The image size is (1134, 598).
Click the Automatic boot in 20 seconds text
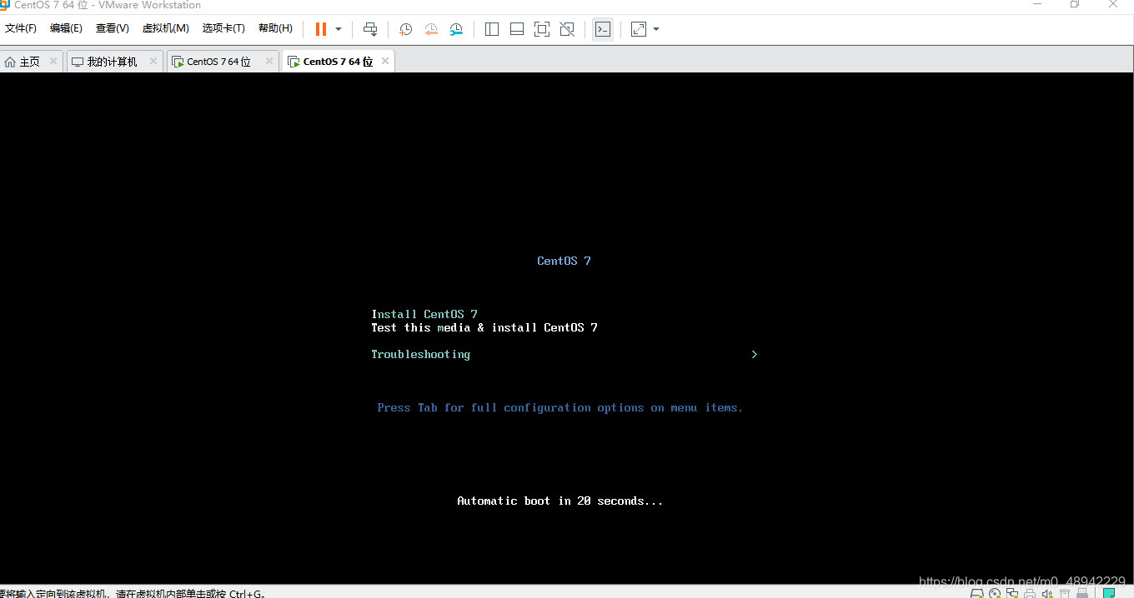pos(559,501)
